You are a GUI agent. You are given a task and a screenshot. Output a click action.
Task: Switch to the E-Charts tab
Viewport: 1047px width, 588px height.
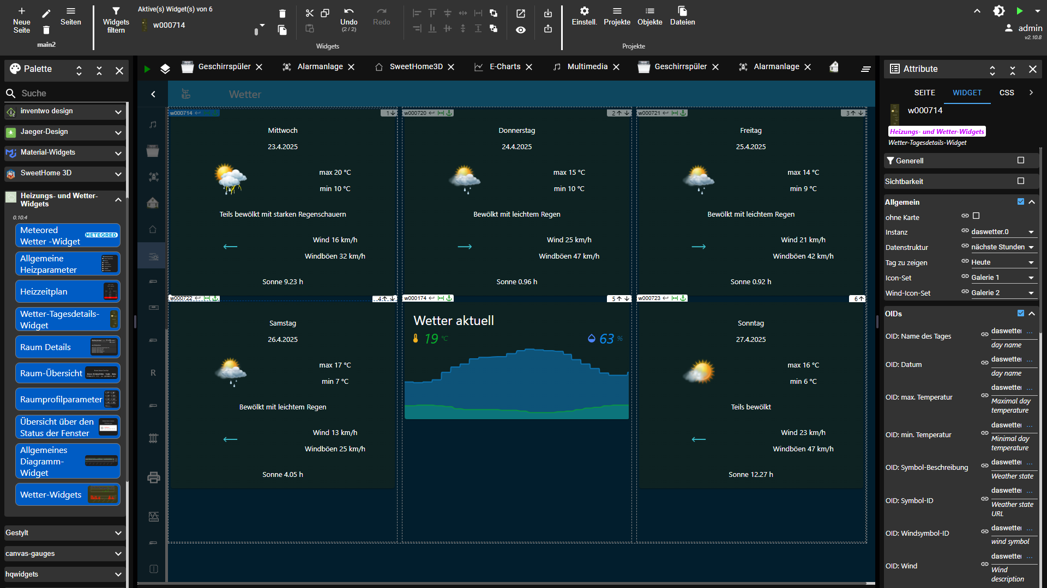(504, 66)
